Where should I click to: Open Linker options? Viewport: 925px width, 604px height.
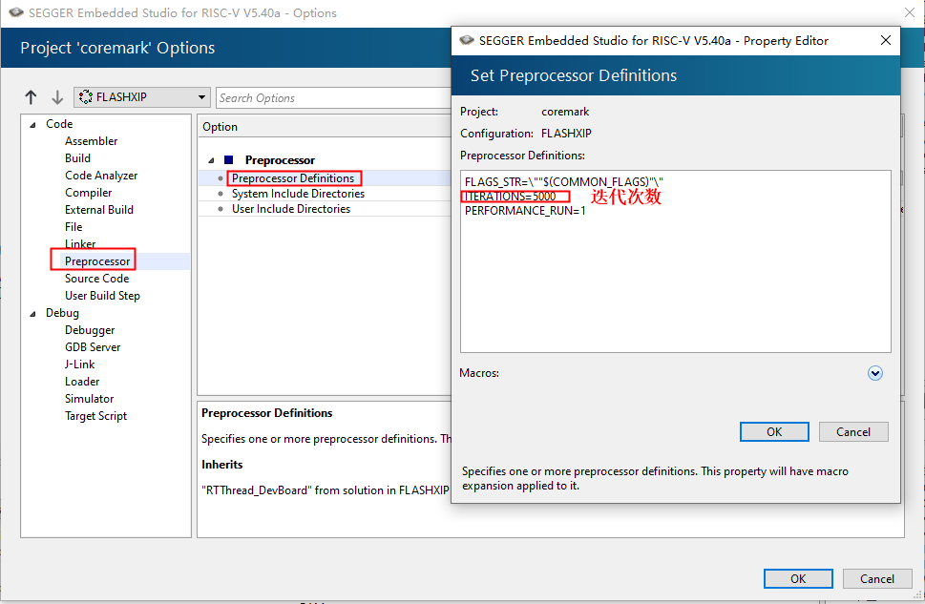[x=80, y=243]
